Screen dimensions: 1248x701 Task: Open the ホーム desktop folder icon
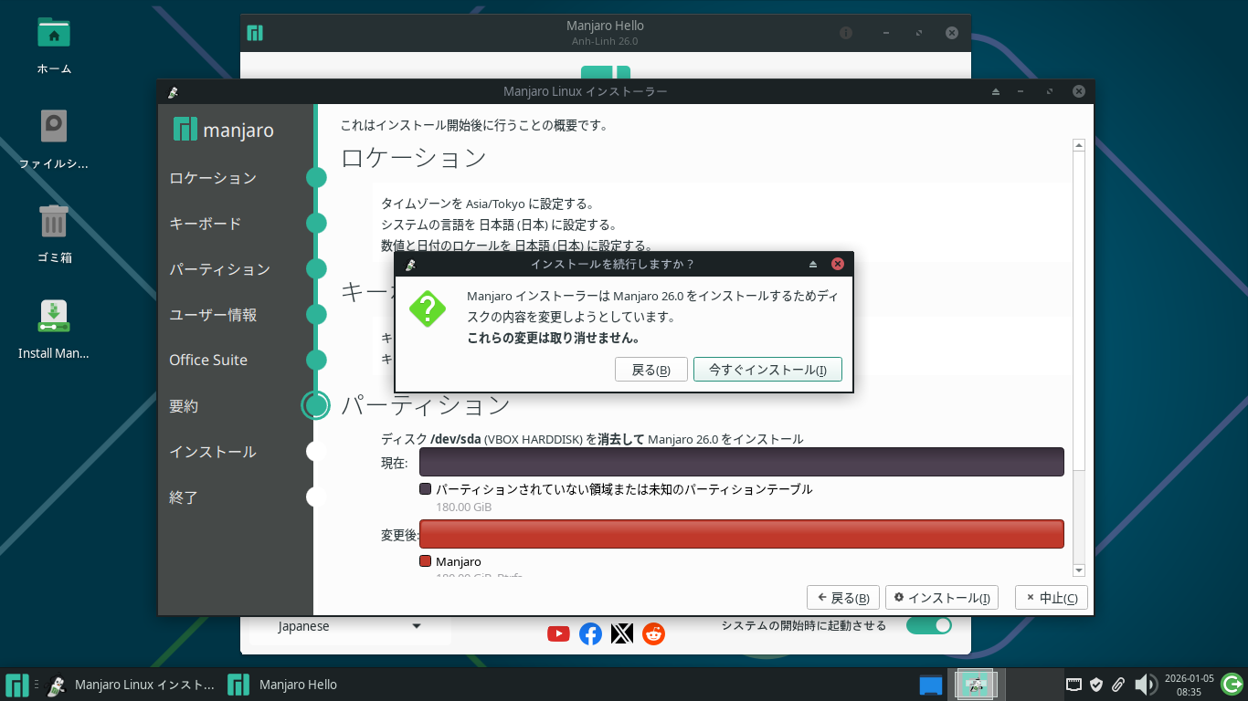[x=54, y=34]
